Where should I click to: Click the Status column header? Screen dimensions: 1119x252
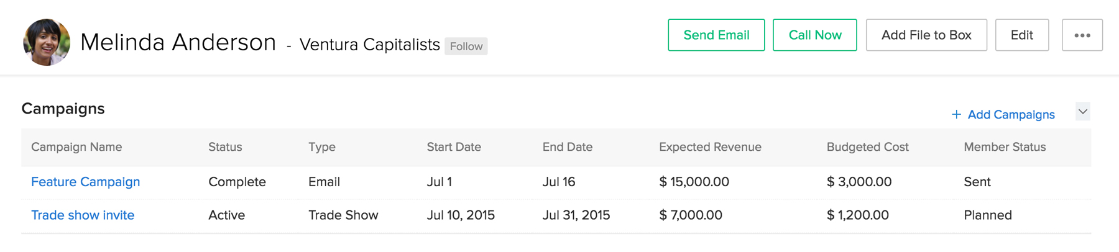tap(225, 147)
